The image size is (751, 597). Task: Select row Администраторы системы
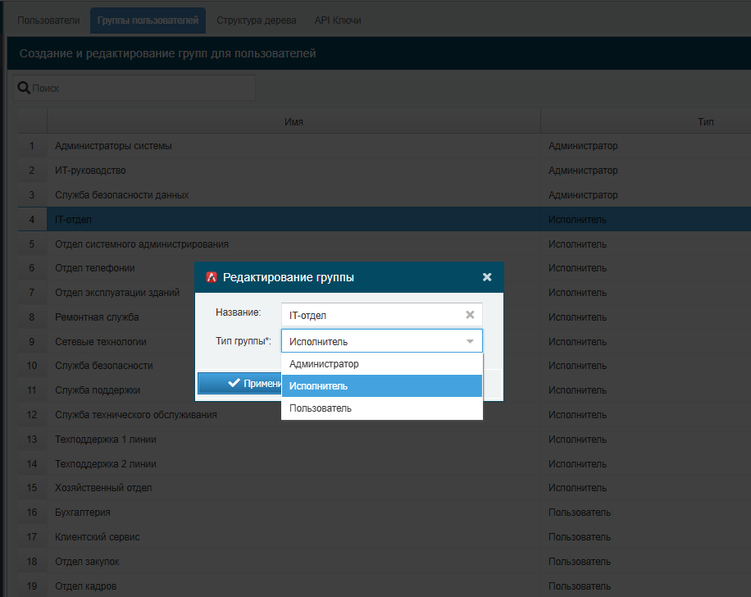[385, 146]
